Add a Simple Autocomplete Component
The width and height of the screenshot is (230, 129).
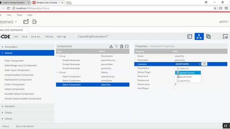point(23,99)
